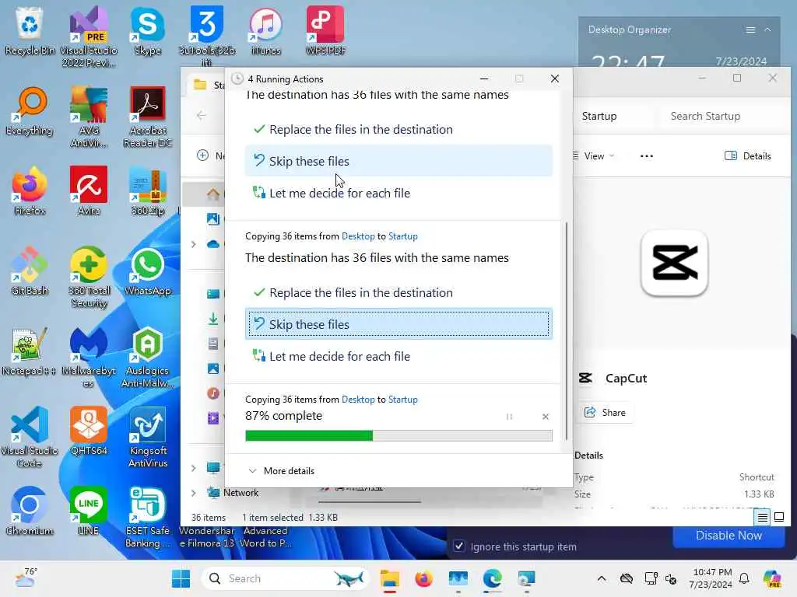The width and height of the screenshot is (797, 597).
Task: Launch Git Bash desktop shortcut
Action: click(30, 271)
